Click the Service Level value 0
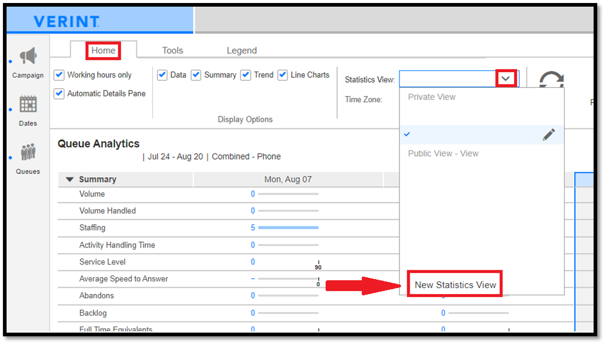Screen dimensions: 605x344 click(x=252, y=262)
